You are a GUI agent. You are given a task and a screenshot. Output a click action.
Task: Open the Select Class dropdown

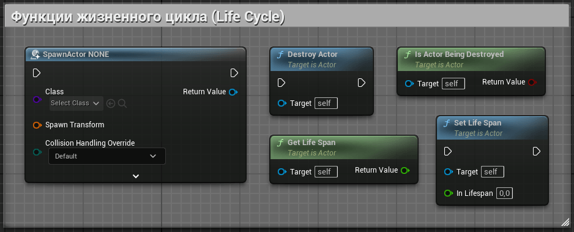(76, 103)
